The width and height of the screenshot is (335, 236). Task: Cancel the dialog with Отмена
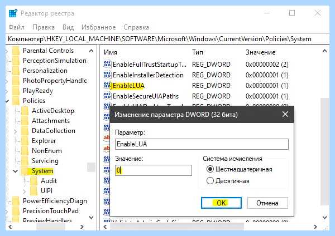pyautogui.click(x=267, y=203)
